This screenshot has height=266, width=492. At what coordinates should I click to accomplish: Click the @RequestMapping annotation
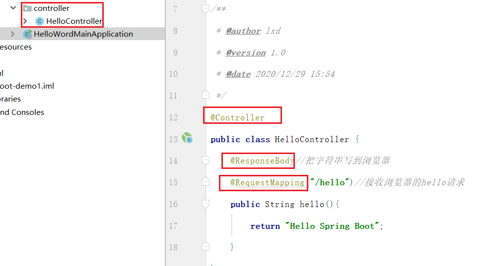click(267, 182)
